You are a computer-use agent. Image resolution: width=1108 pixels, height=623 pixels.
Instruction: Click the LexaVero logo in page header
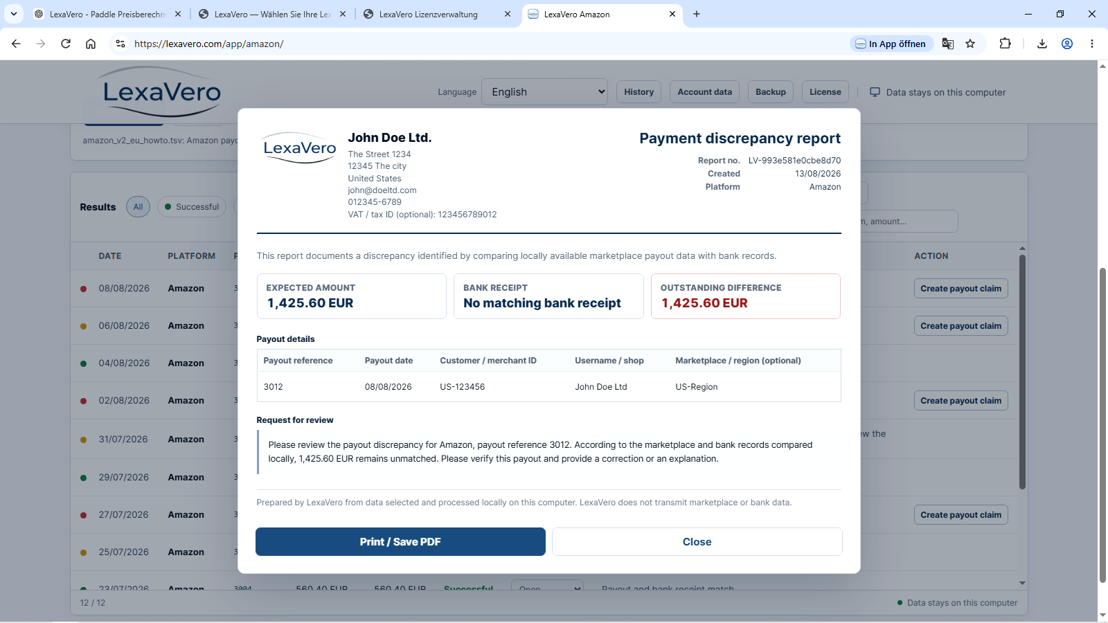(x=161, y=92)
